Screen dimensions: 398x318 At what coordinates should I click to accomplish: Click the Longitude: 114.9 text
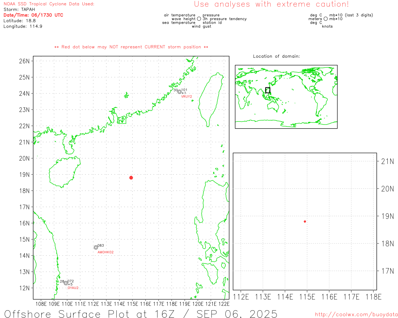click(x=23, y=26)
